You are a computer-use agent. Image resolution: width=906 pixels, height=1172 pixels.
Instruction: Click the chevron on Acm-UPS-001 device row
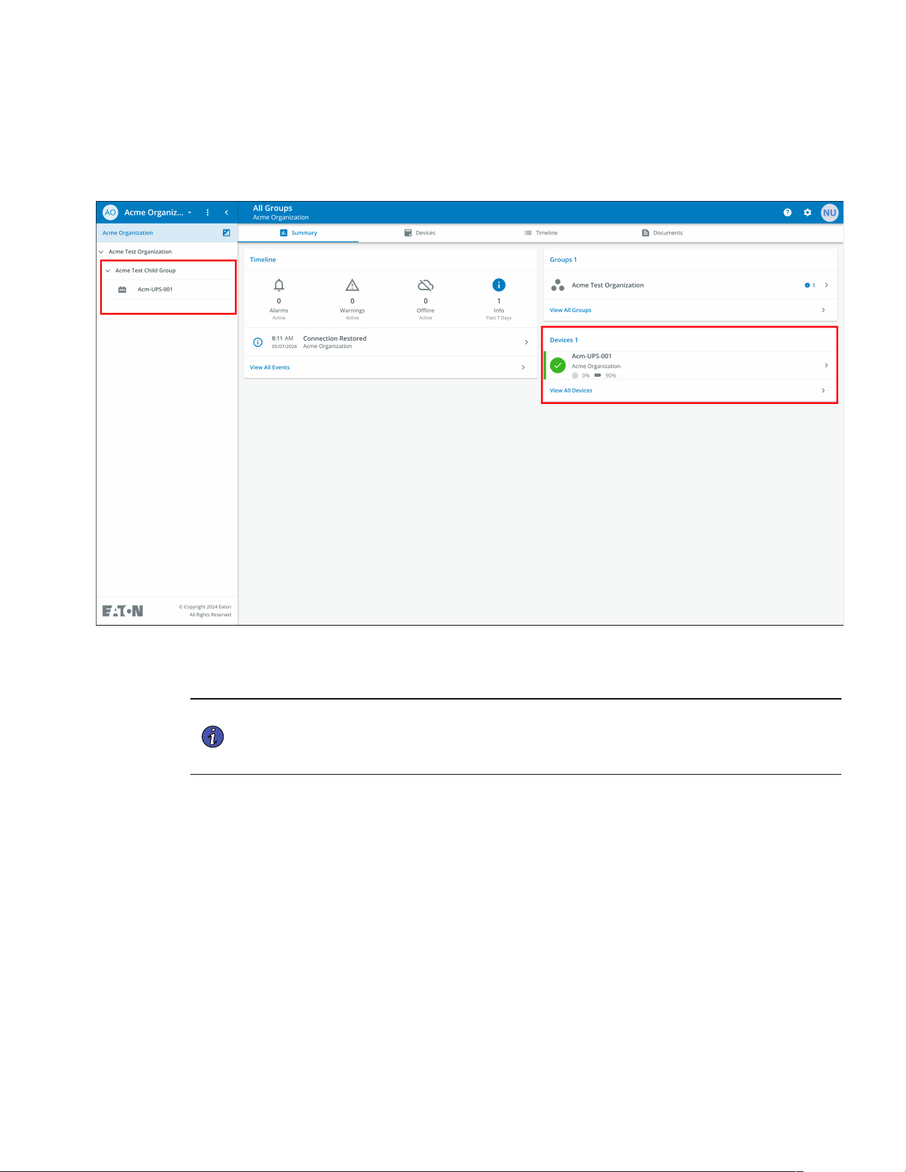[x=826, y=365]
